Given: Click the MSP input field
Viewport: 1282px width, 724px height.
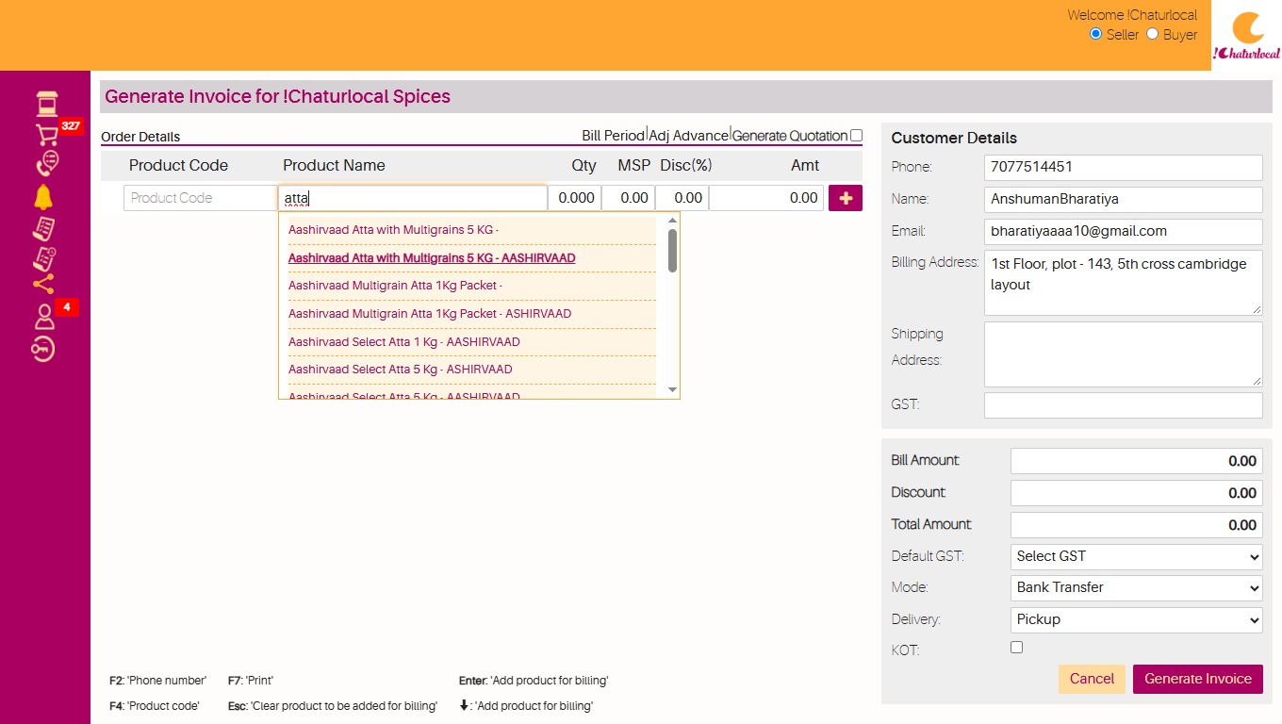Looking at the screenshot, I should [629, 198].
